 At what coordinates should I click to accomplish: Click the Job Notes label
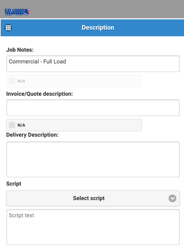coord(20,50)
